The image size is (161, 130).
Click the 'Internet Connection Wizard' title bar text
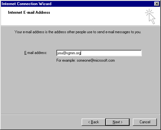(x=27, y=4)
